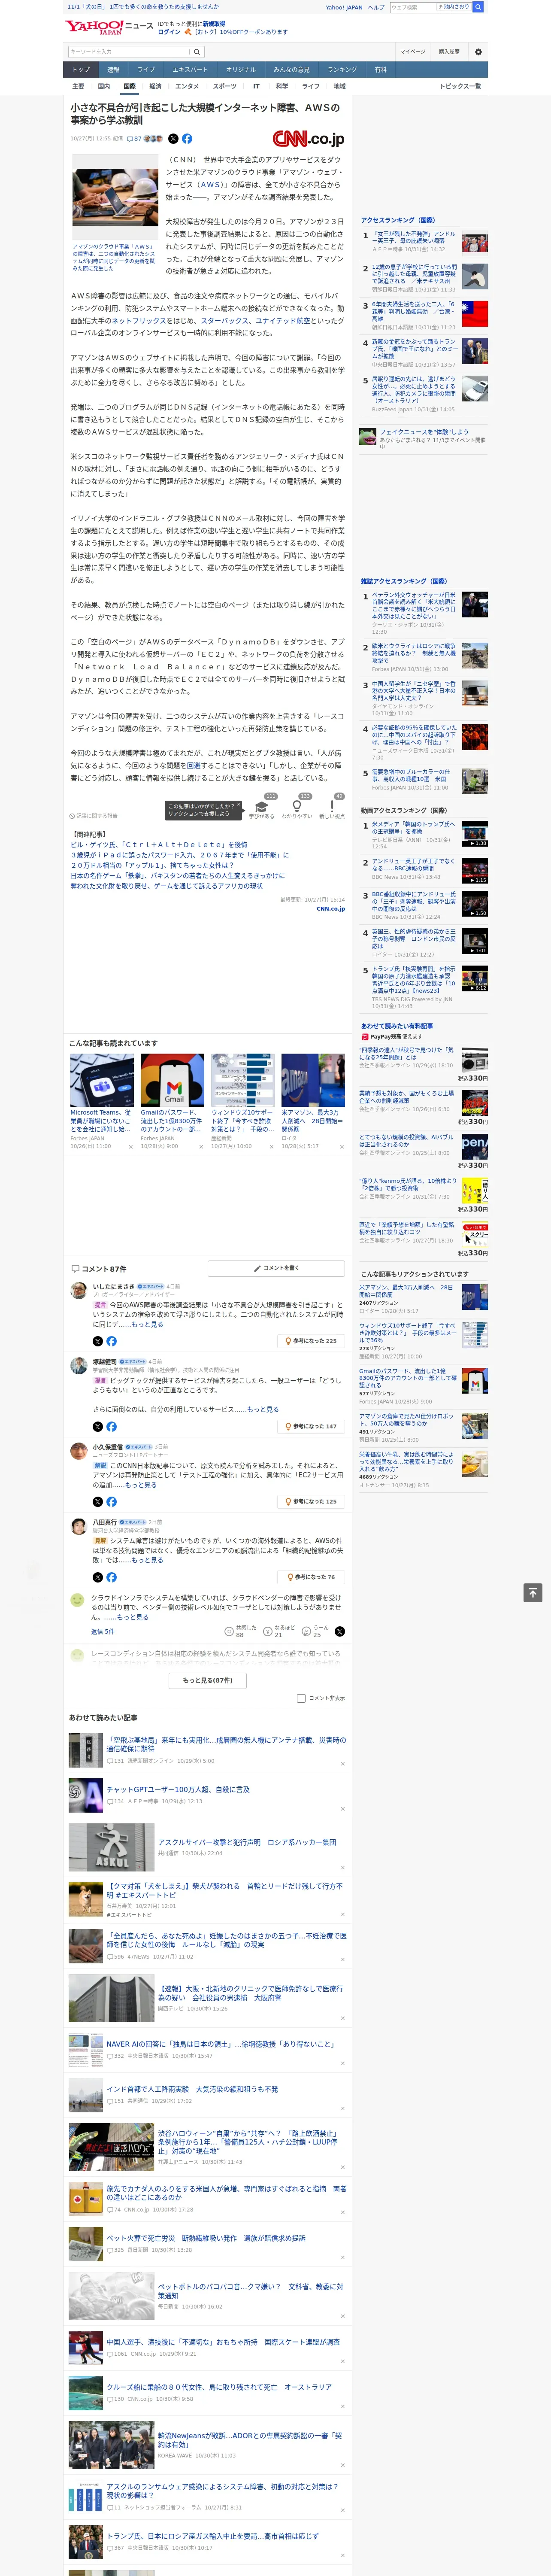
Task: Open the Gmail password leak article thumbnail
Action: click(172, 1080)
